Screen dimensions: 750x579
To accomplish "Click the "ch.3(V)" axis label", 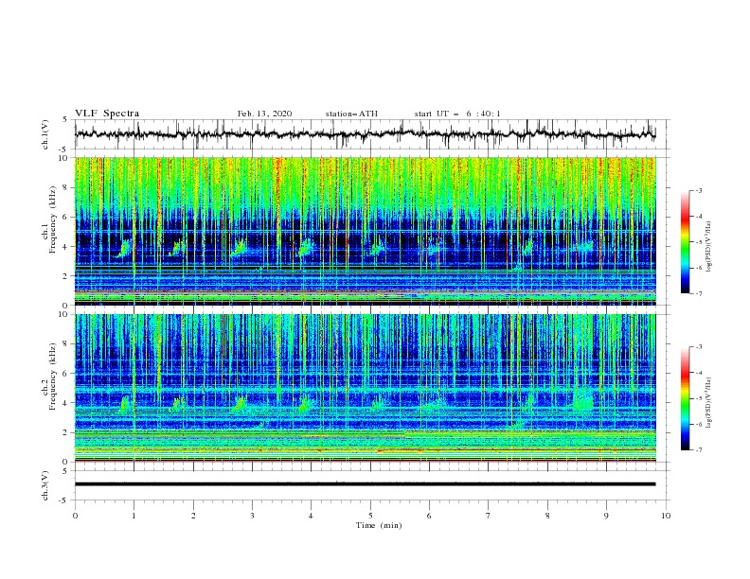I will pyautogui.click(x=45, y=485).
